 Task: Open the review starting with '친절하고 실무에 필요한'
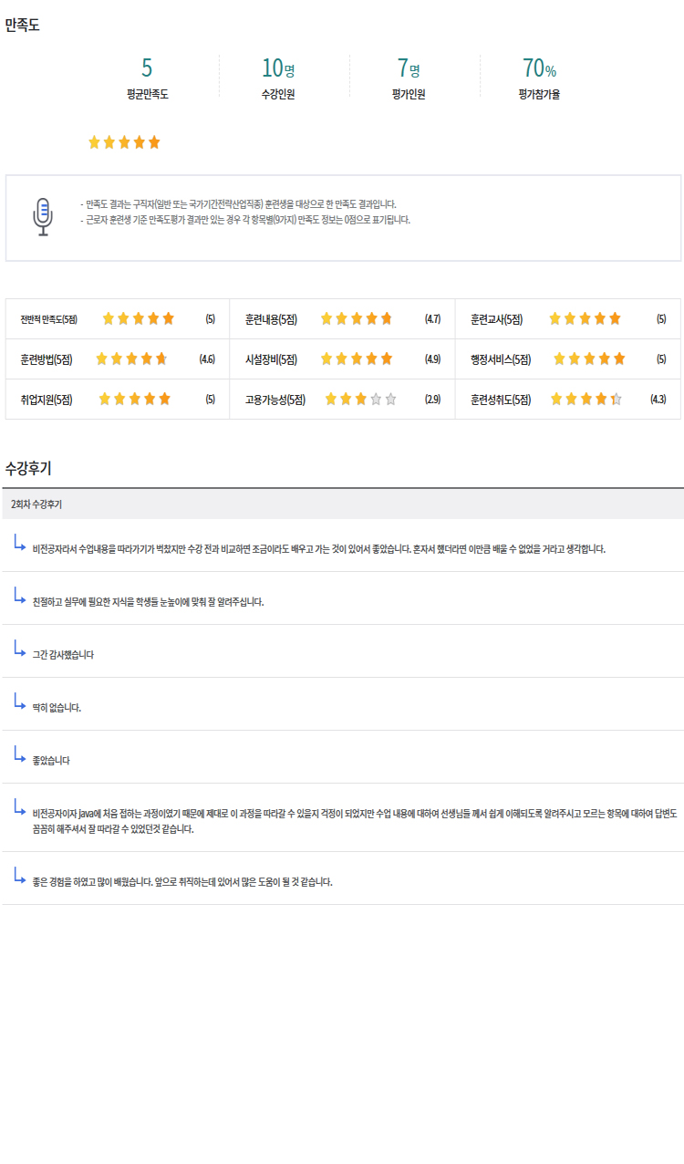pyautogui.click(x=148, y=602)
